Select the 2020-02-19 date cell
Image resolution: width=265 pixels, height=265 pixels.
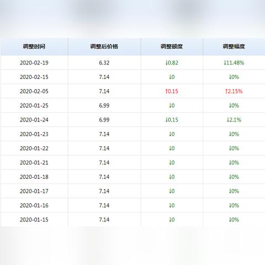coord(34,63)
